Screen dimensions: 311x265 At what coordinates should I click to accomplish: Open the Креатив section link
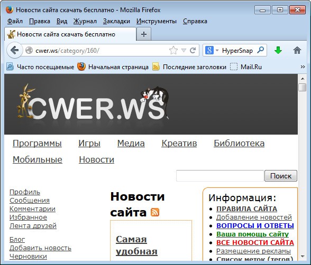pyautogui.click(x=179, y=143)
